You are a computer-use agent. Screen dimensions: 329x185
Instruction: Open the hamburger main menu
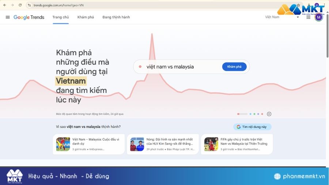(8, 17)
